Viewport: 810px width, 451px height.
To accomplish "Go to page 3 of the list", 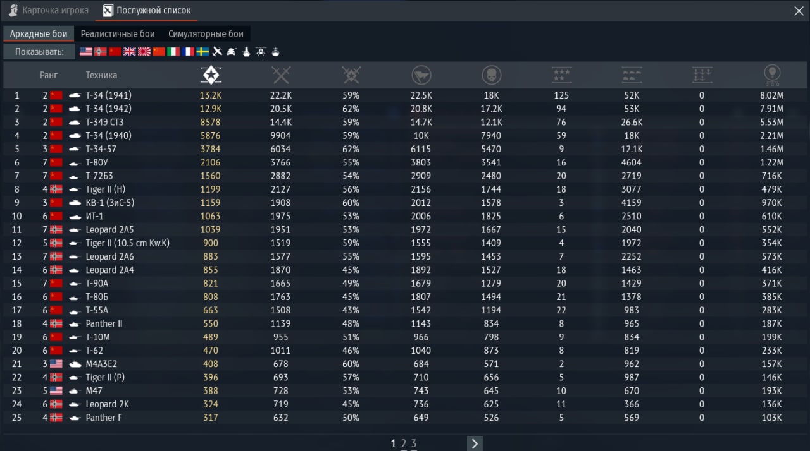I will click(413, 443).
